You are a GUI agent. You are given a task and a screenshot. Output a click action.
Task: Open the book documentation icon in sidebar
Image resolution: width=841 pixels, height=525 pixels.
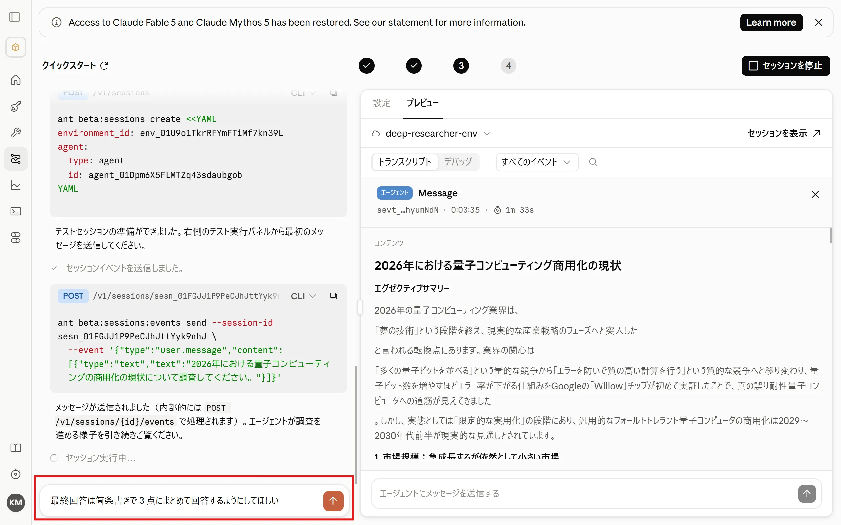16,448
